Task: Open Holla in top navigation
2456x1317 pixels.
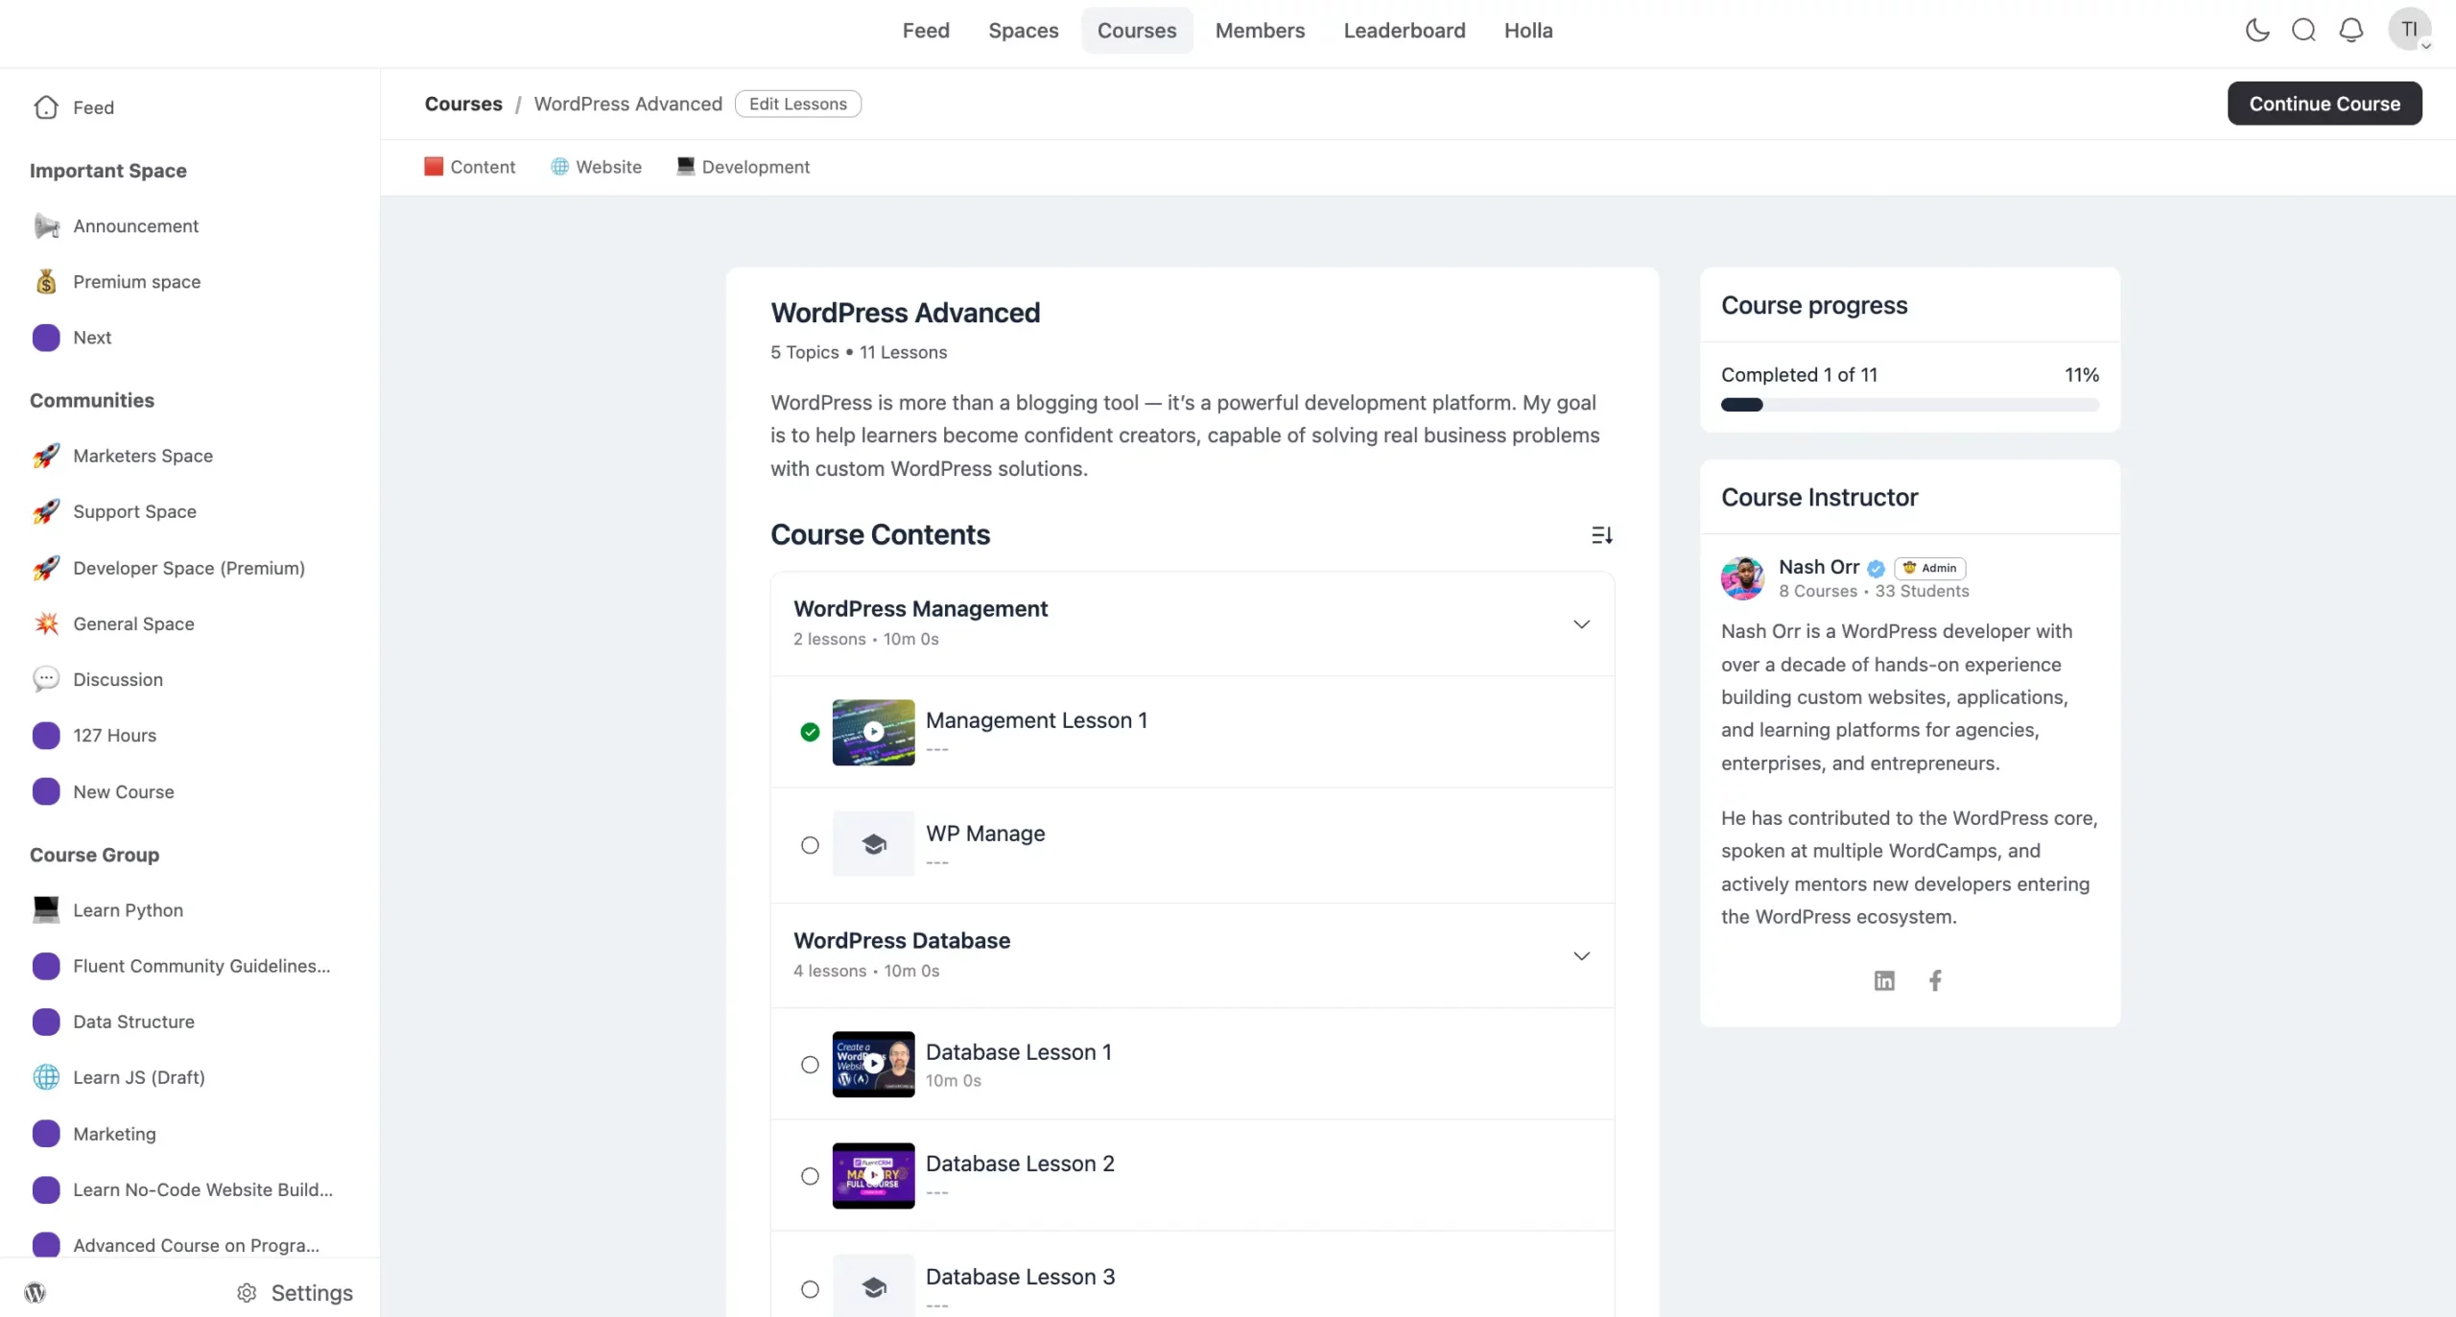Action: [1527, 30]
